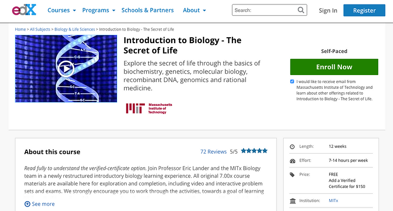Click the search magnifier icon
This screenshot has height=211, width=393.
301,10
